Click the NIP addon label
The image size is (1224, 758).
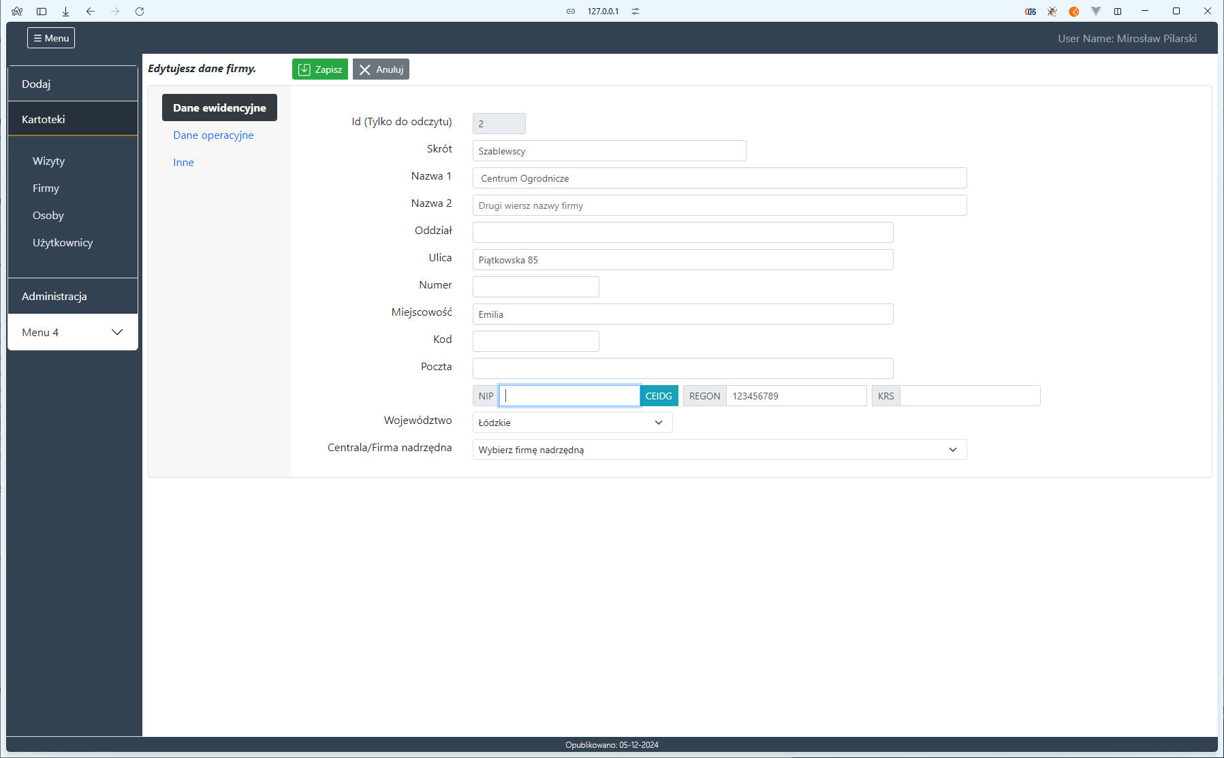(x=486, y=396)
